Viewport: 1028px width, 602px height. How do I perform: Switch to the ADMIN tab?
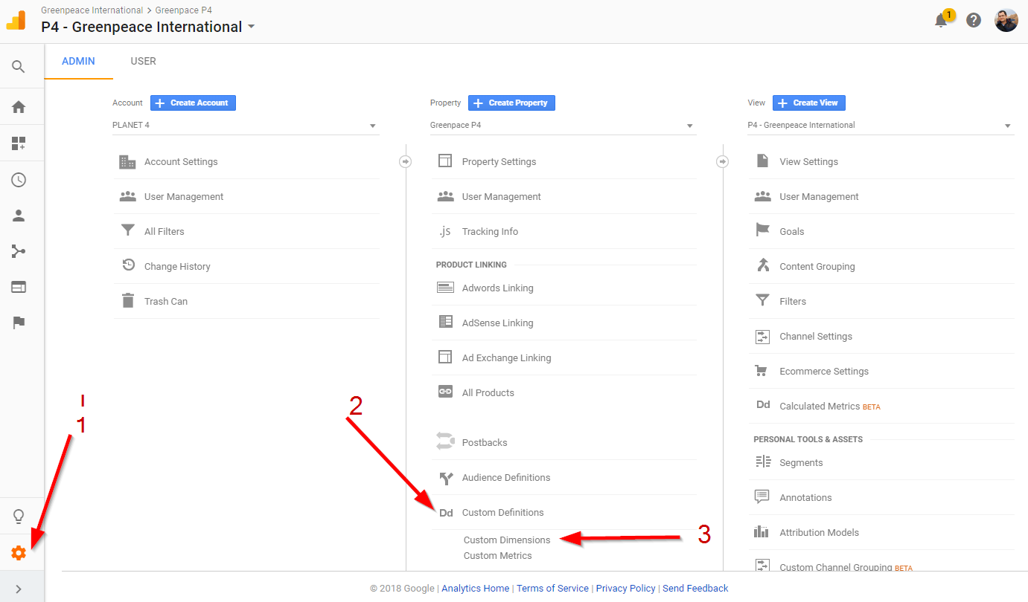tap(78, 61)
